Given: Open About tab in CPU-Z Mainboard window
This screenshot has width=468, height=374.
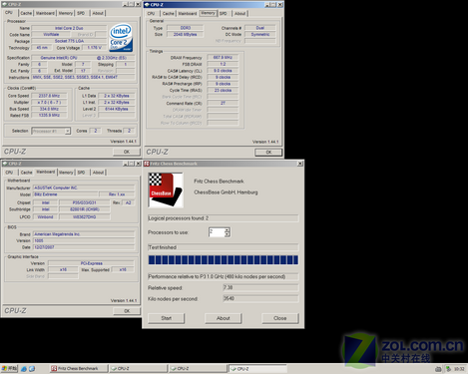Looking at the screenshot, I should point(98,173).
